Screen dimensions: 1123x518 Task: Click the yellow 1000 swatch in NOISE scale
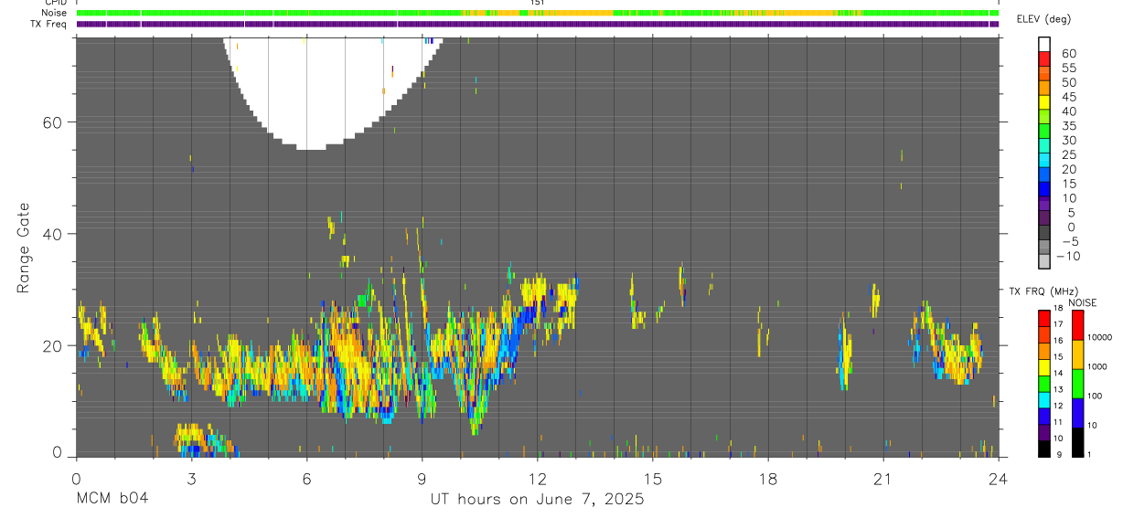point(1077,354)
